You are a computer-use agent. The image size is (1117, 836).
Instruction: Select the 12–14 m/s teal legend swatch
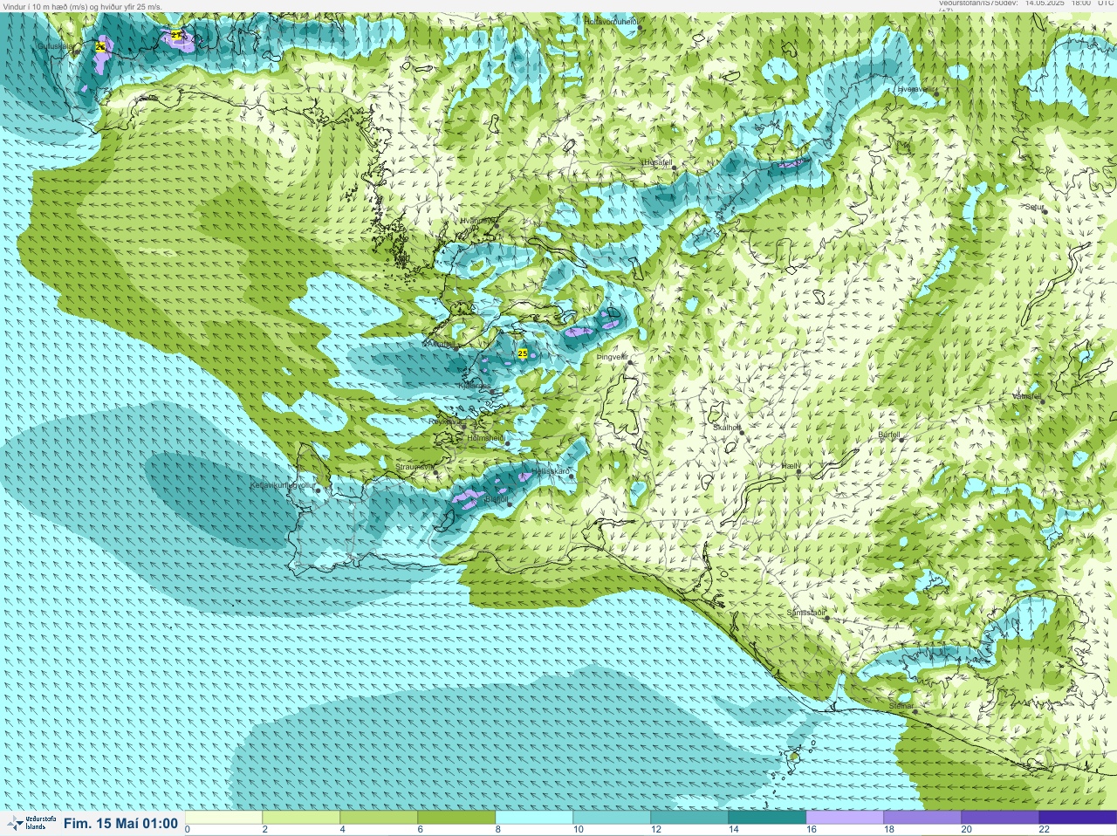pyautogui.click(x=689, y=818)
